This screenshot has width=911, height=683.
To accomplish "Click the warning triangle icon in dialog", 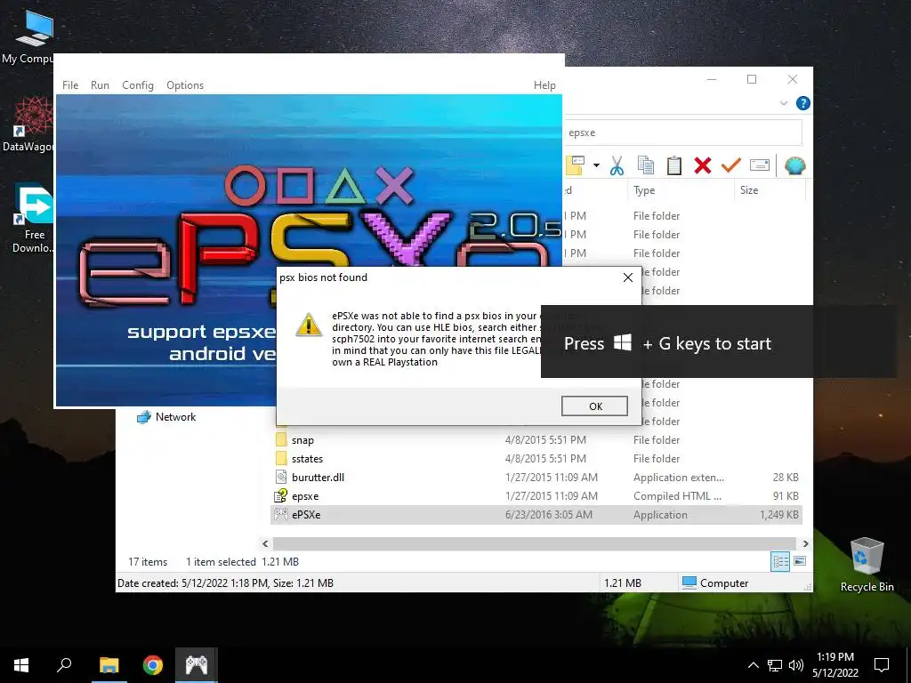I will tap(309, 325).
